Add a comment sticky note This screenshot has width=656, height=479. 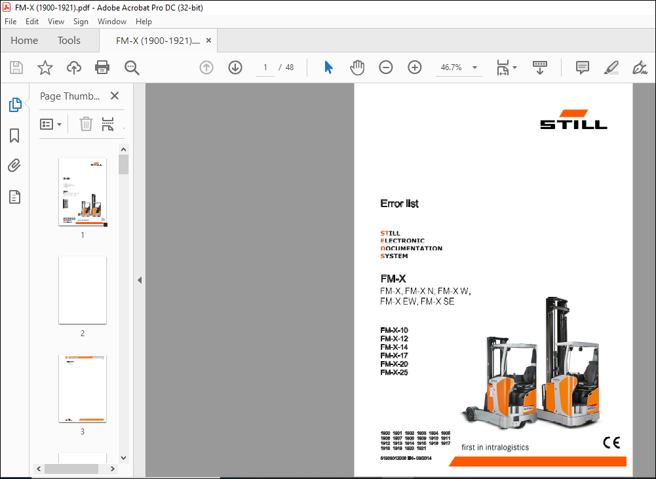583,67
